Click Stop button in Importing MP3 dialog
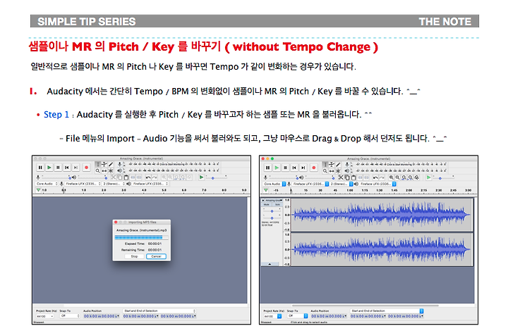 click(x=135, y=256)
